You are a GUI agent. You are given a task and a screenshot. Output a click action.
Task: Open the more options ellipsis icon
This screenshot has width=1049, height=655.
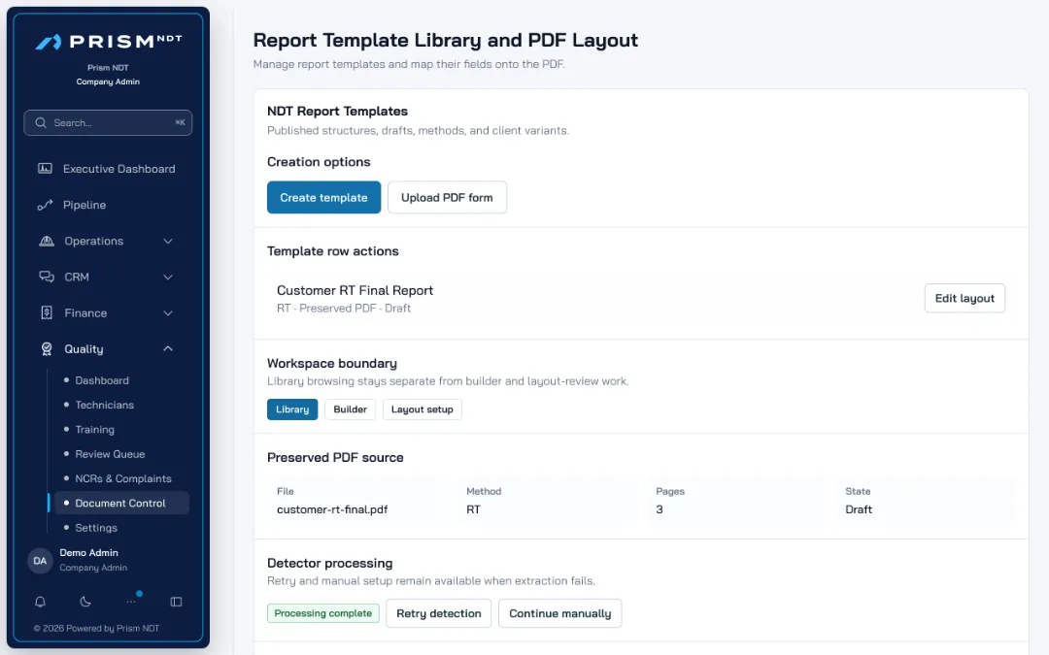pos(131,602)
